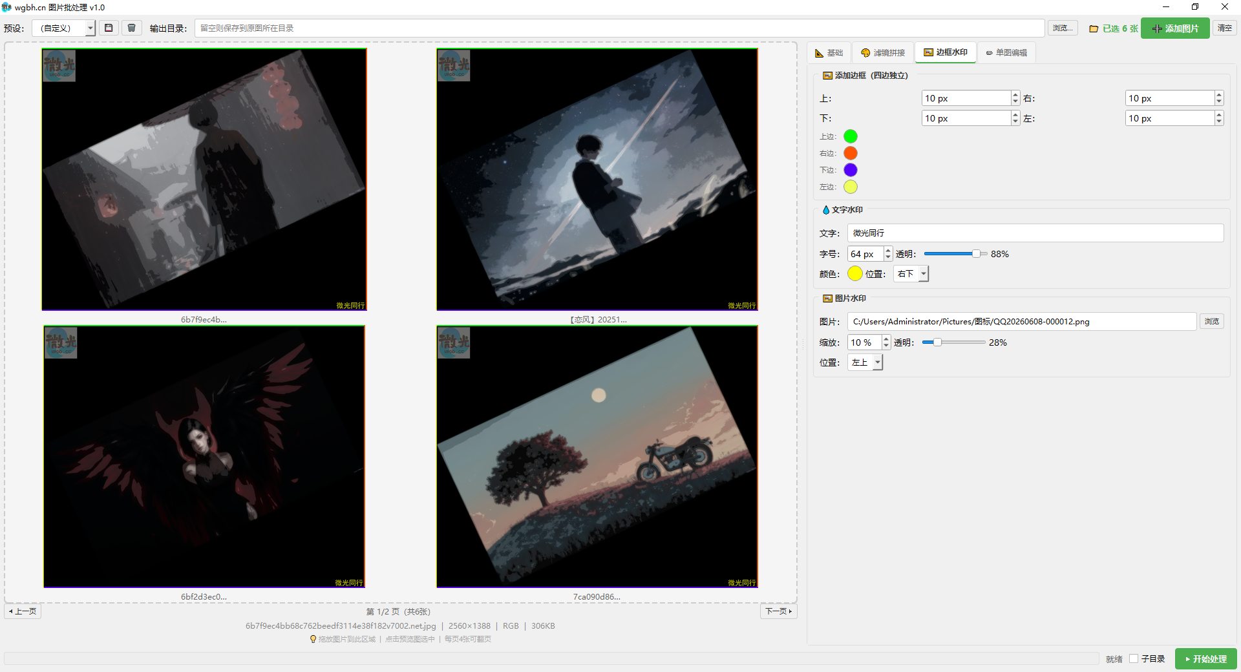This screenshot has width=1241, height=672.
Task: Open the 预设 dropdown
Action: (63, 28)
